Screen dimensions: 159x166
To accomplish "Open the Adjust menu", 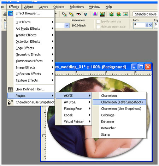I will pyautogui.click(x=29, y=7).
